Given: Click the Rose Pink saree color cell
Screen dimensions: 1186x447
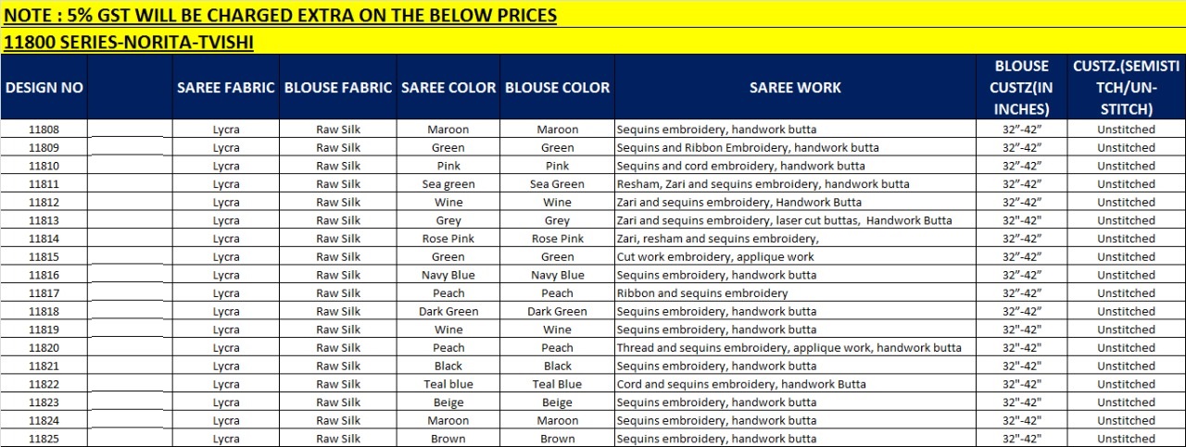Looking at the screenshot, I should (x=448, y=239).
